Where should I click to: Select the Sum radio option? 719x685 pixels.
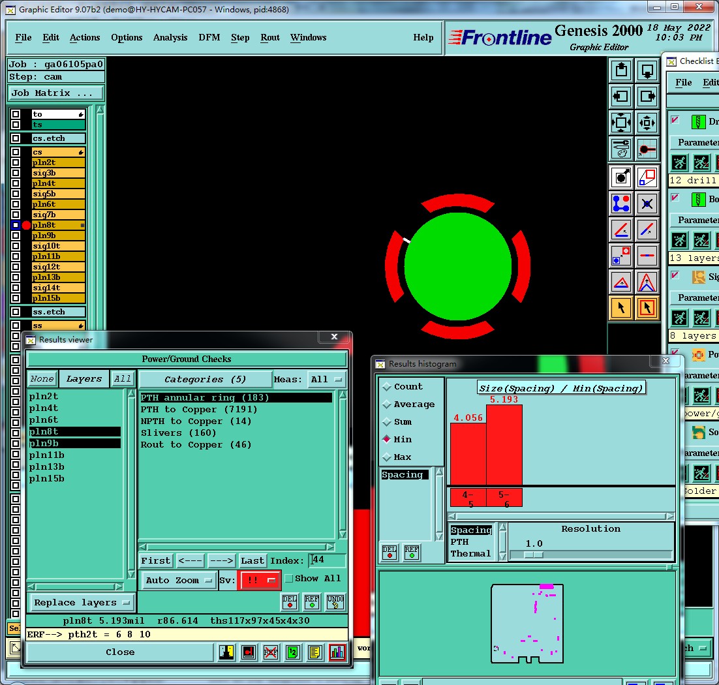(x=386, y=422)
